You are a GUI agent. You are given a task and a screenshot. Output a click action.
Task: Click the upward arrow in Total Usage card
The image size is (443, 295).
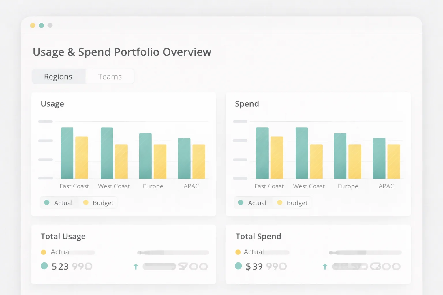(136, 266)
